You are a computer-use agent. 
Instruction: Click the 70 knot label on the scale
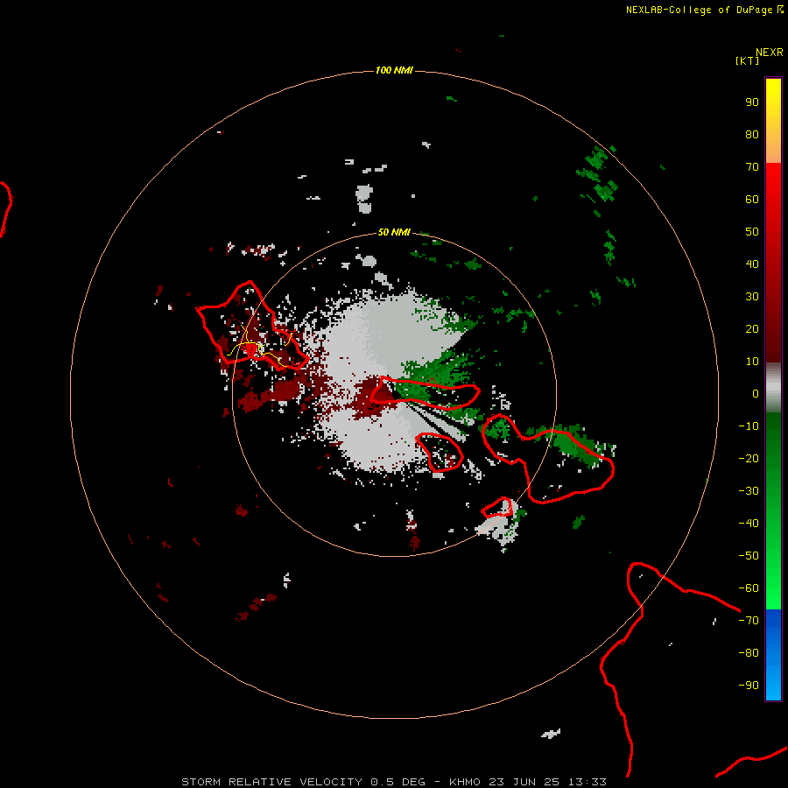[752, 167]
